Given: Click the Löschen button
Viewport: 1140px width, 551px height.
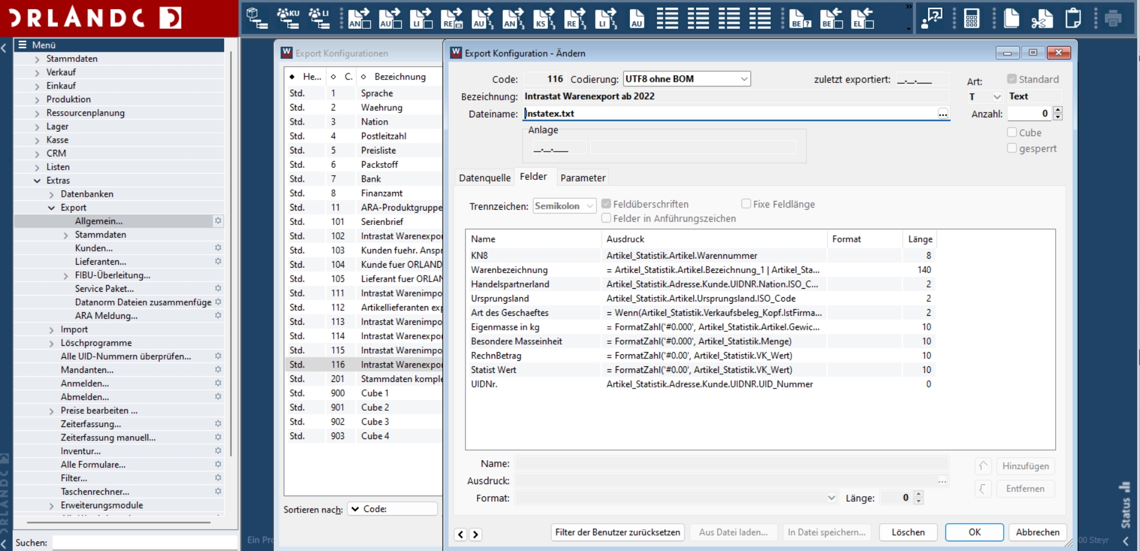Looking at the screenshot, I should click(x=908, y=532).
